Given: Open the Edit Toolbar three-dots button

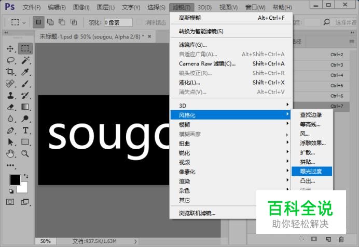Looking at the screenshot, I should pyautogui.click(x=10, y=165).
